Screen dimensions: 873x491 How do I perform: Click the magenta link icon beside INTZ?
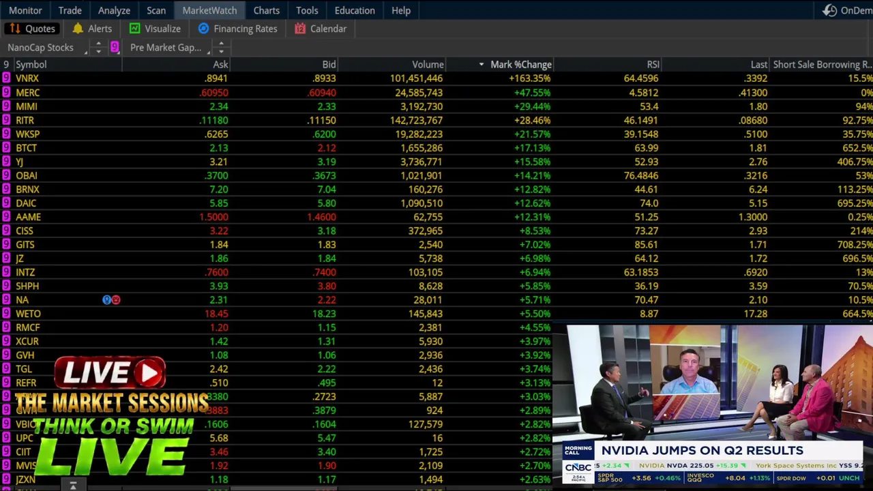(6, 272)
